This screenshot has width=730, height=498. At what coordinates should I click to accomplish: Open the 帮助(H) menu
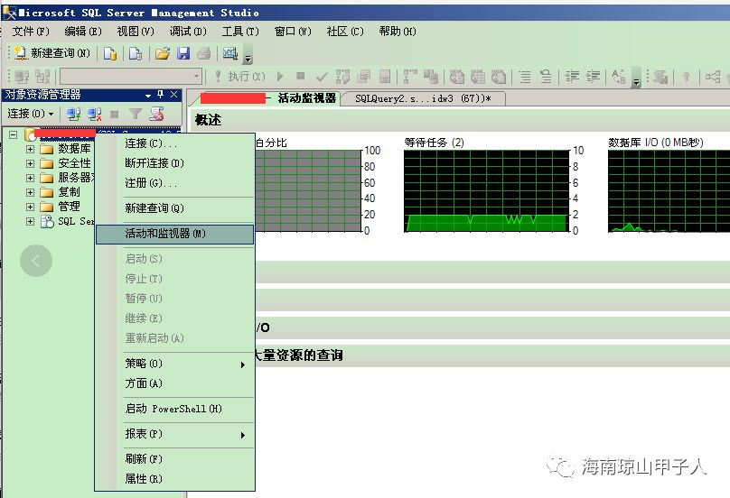[x=398, y=32]
